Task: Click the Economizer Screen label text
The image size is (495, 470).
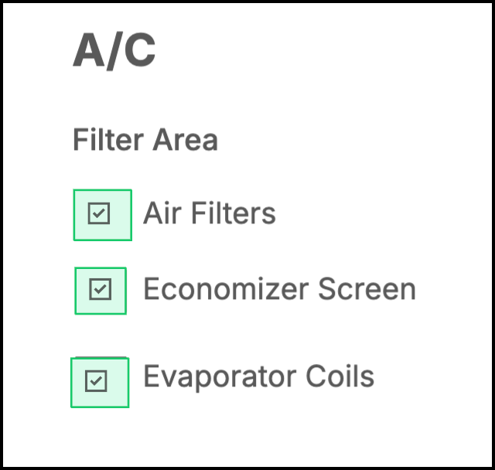Action: point(279,289)
